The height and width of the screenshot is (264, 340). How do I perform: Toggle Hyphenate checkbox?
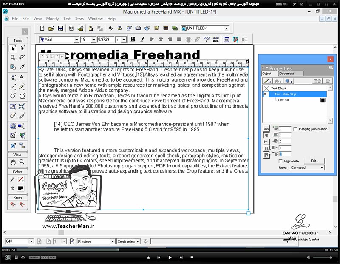[x=280, y=161]
